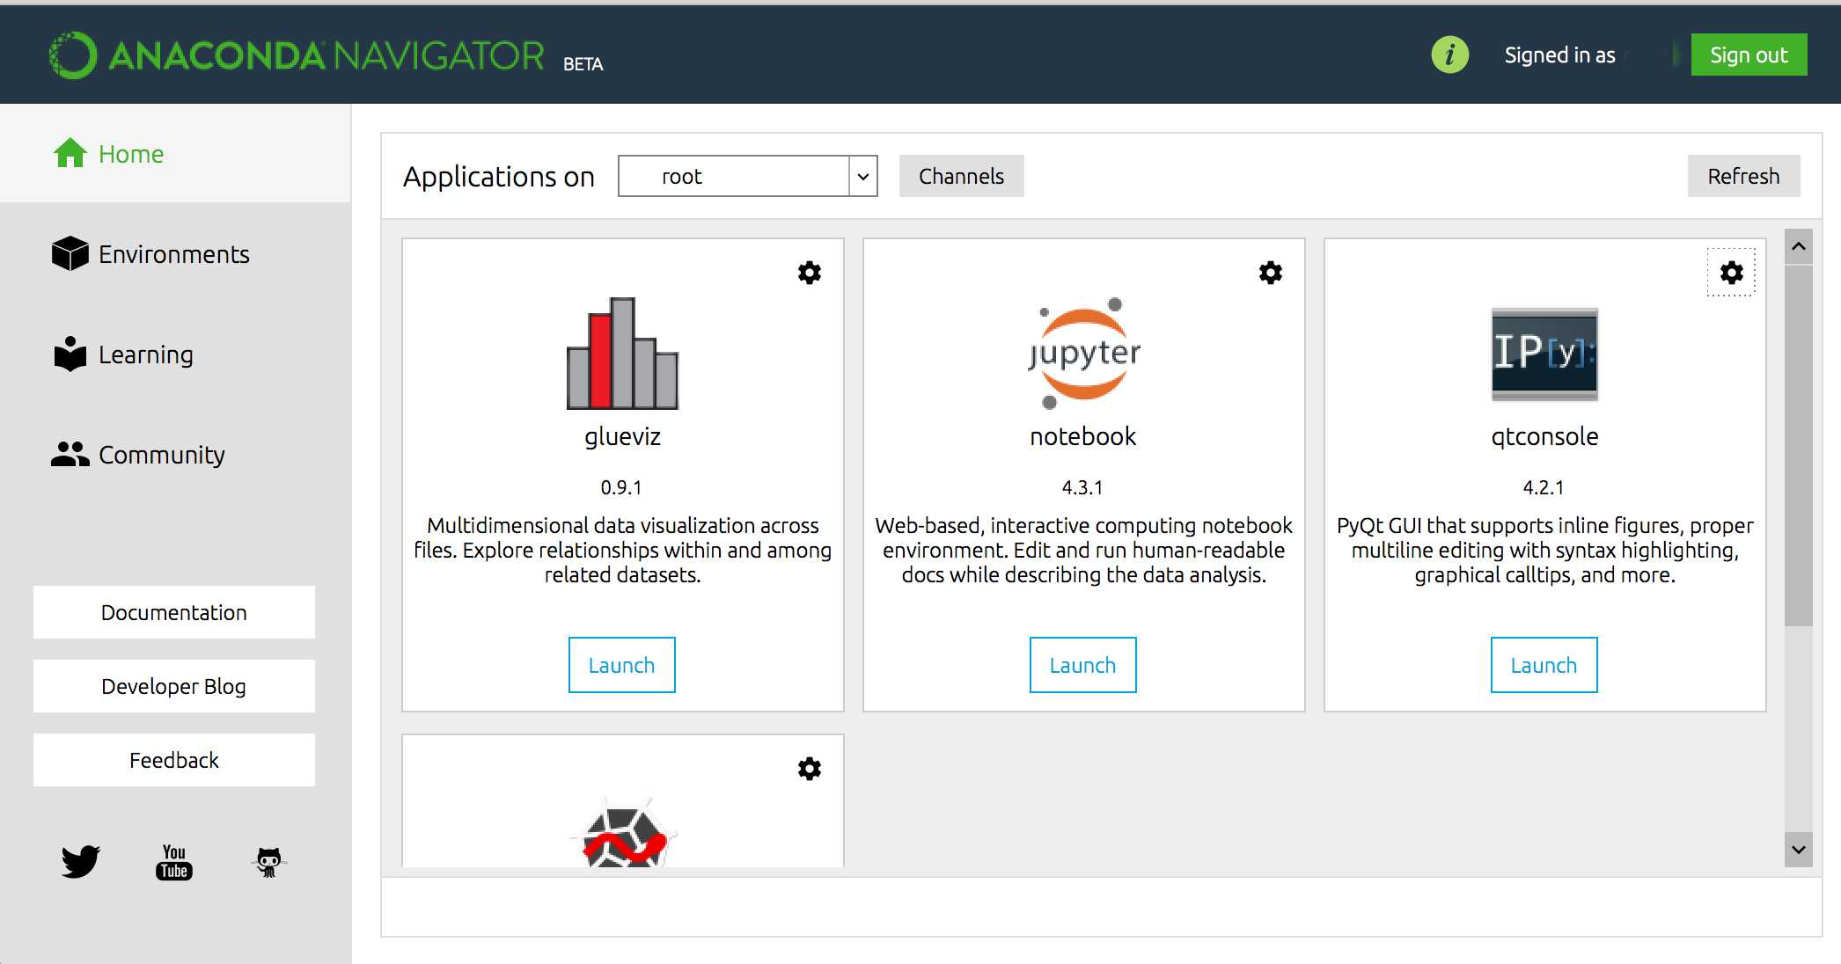Click the qtconsole version 4.2.1 text
The height and width of the screenshot is (964, 1841).
click(x=1544, y=487)
